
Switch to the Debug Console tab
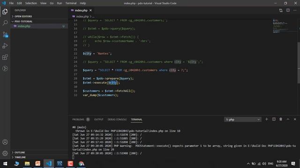[x=117, y=119]
